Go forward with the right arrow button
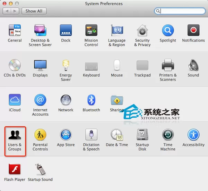 pos(15,11)
